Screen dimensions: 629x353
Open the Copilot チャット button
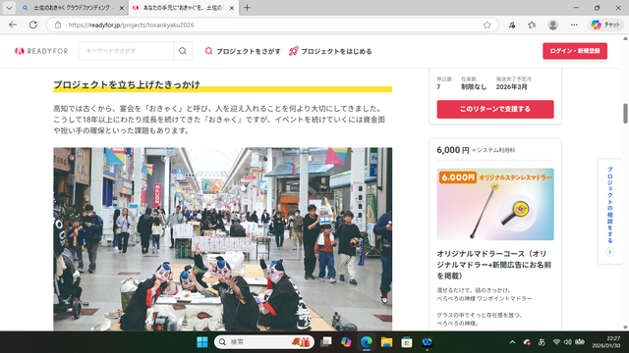click(605, 25)
